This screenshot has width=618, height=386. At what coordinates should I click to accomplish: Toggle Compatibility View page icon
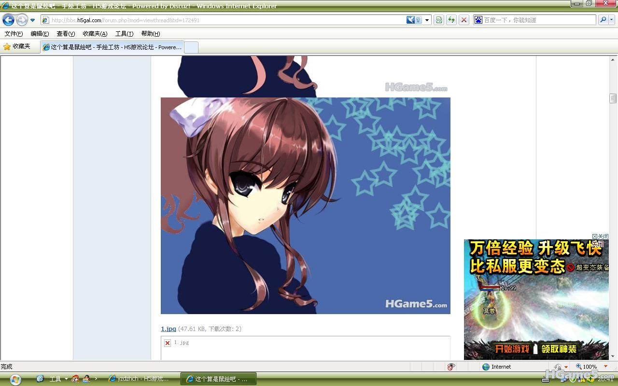tap(439, 20)
